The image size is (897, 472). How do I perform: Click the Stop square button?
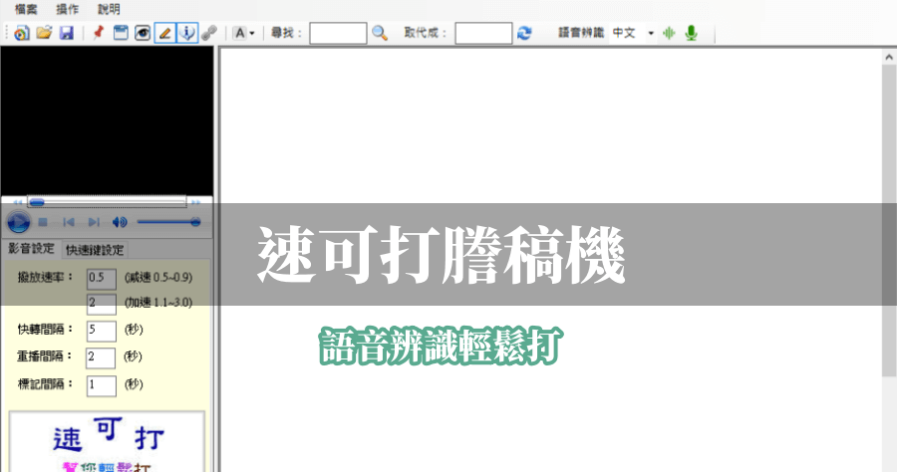(43, 222)
